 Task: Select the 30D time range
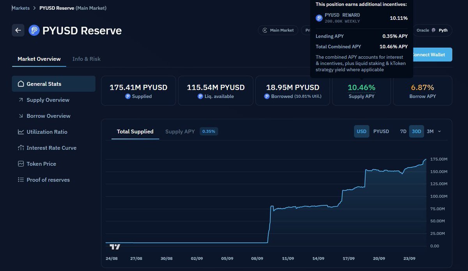417,131
